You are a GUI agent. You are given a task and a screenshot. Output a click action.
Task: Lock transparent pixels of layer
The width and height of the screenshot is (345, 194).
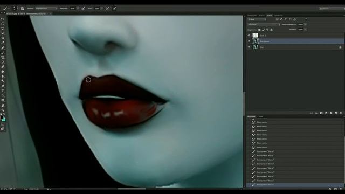click(259, 30)
